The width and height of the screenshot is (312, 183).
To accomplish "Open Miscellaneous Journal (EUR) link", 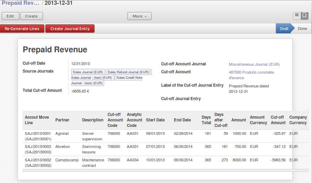I will (x=254, y=64).
